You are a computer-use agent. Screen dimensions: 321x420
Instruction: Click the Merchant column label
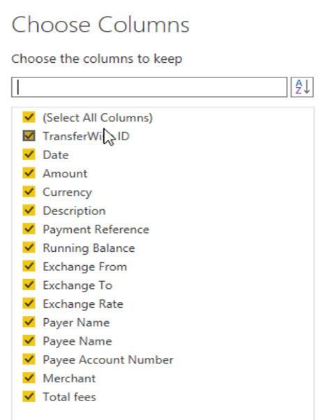coord(69,378)
